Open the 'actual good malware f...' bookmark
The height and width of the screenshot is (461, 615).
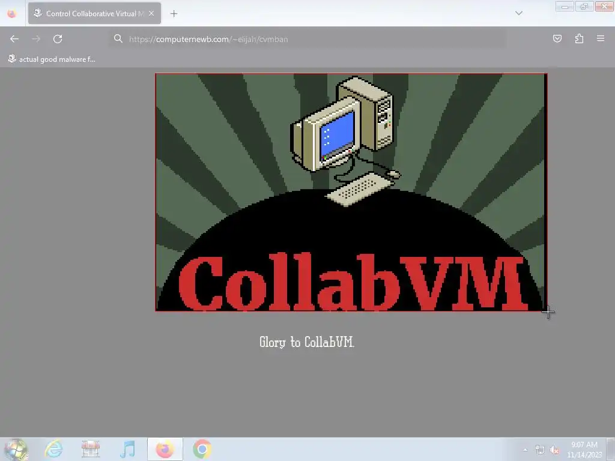52,59
